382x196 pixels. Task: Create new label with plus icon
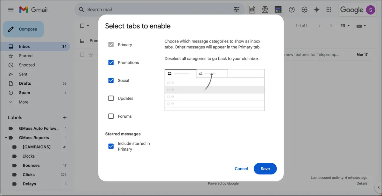65,118
